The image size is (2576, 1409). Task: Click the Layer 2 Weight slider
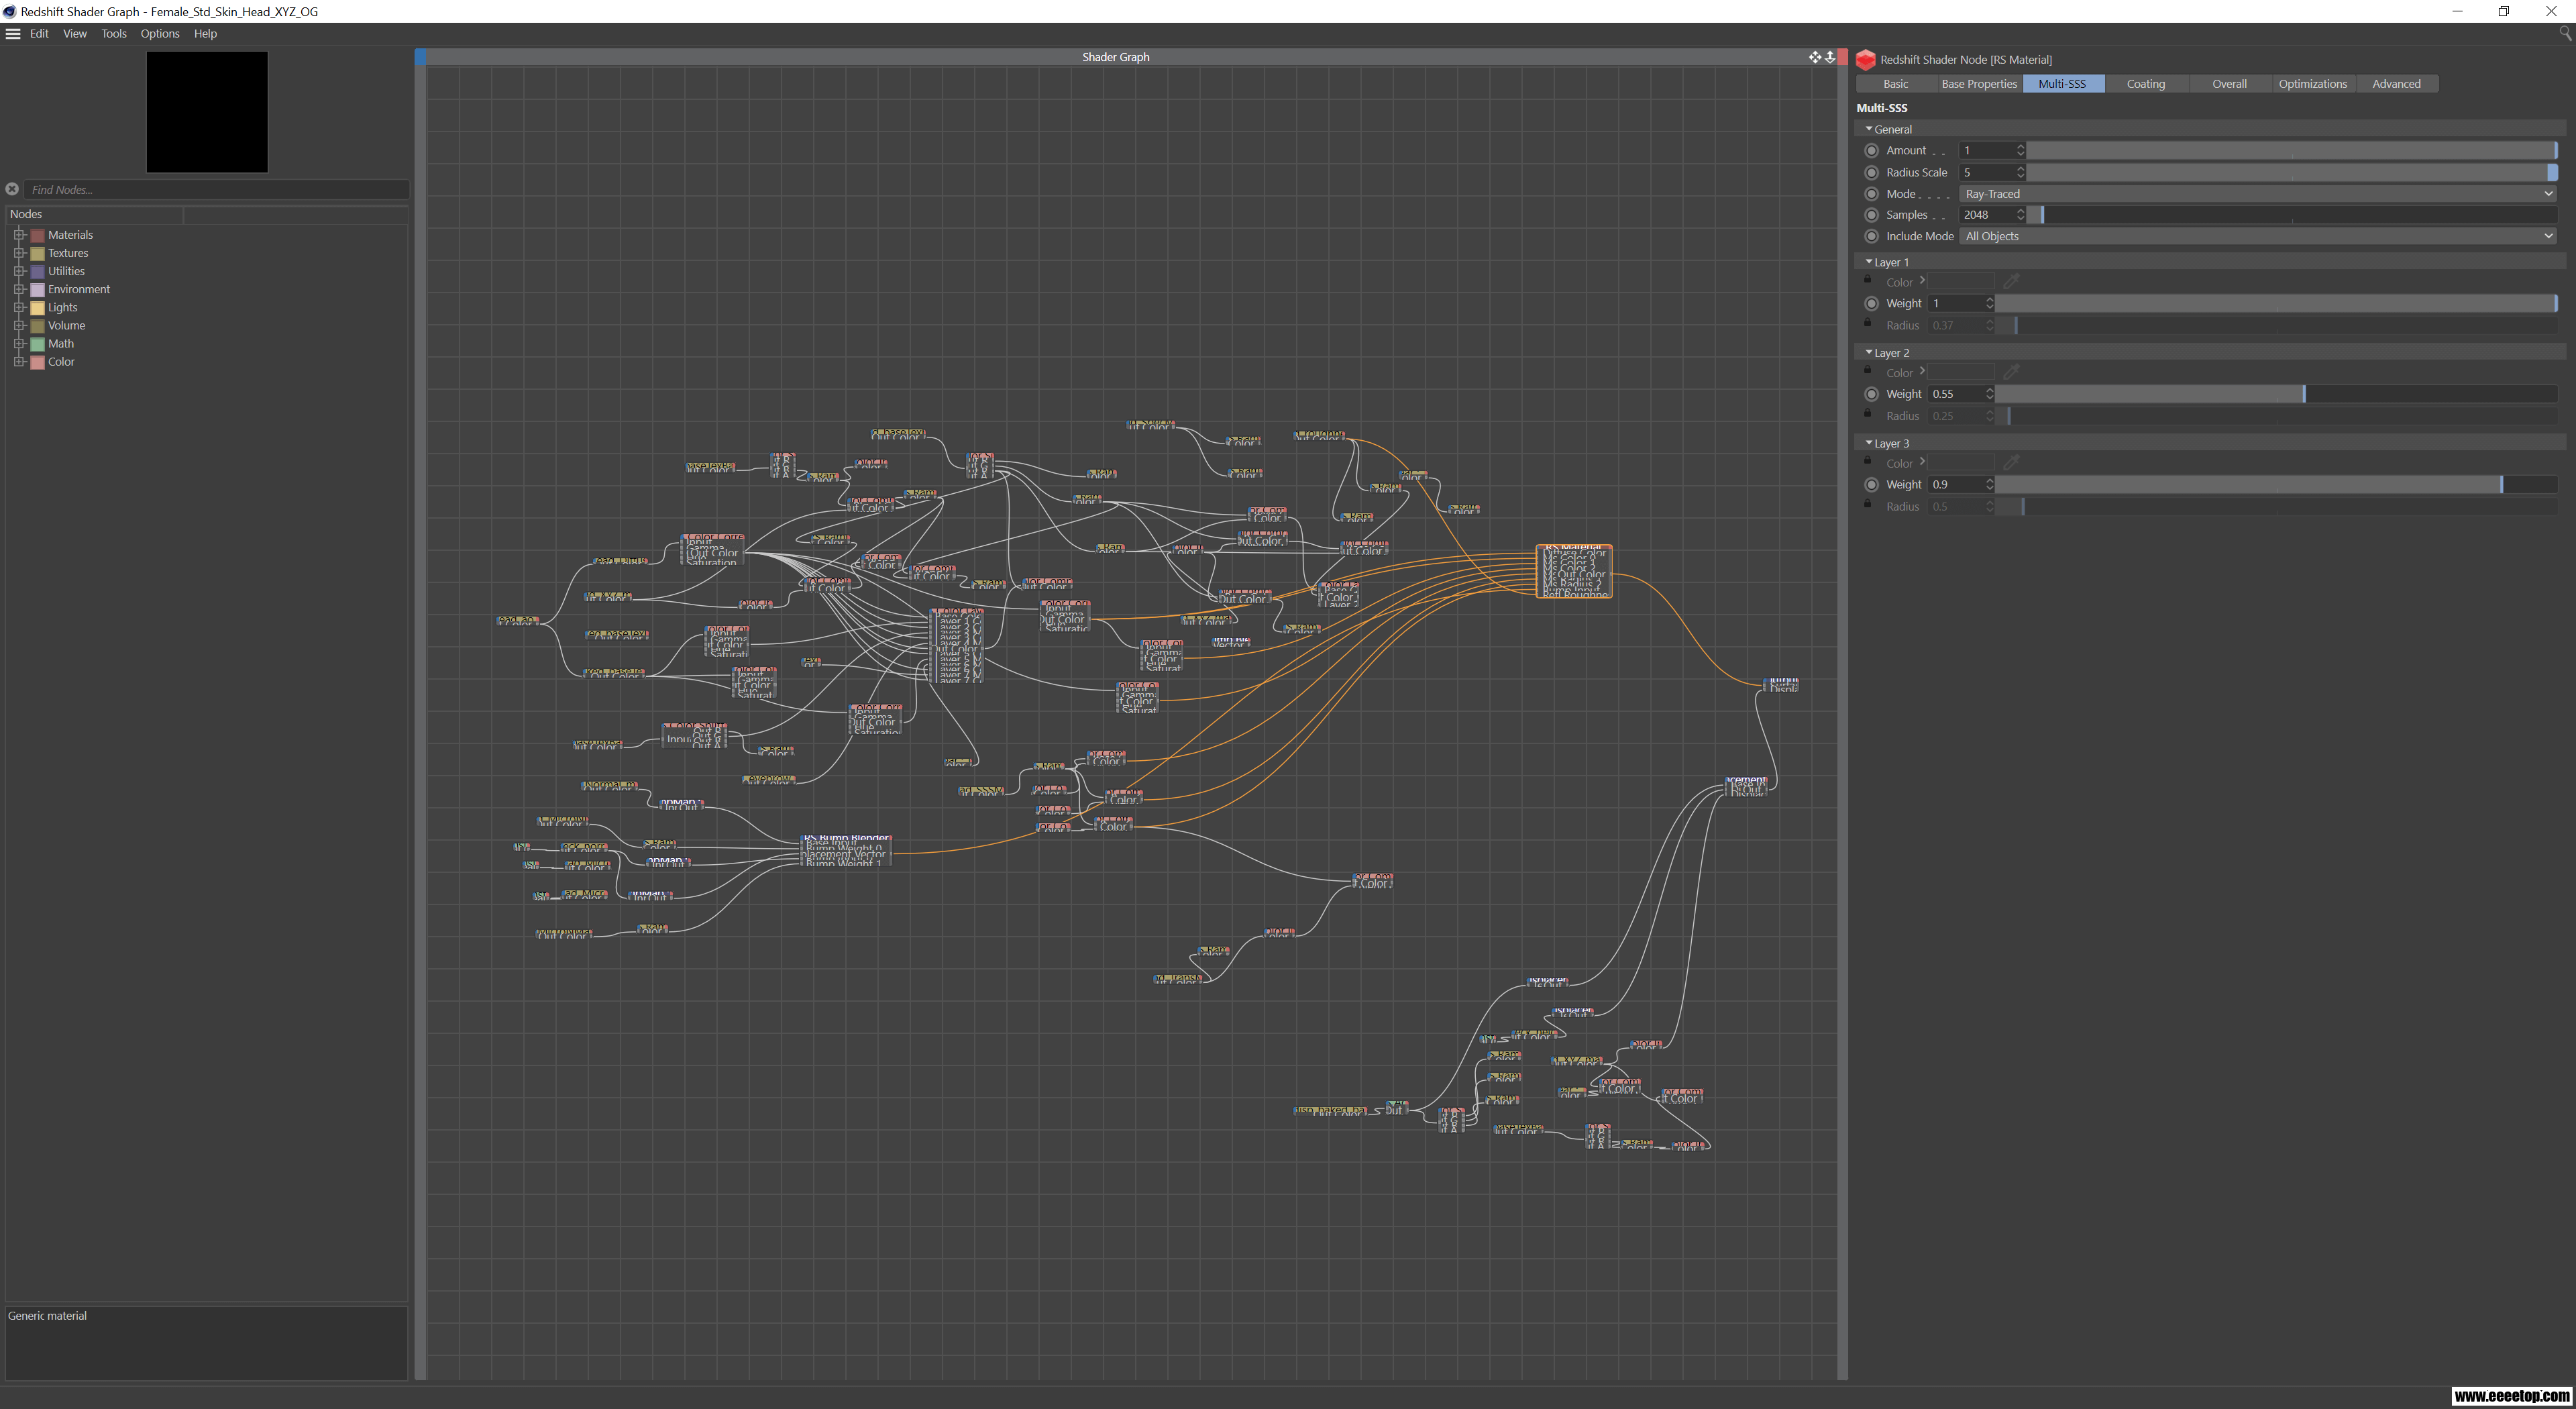2276,394
